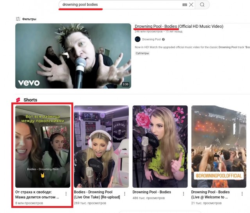This screenshot has width=250, height=213.
Task: Open the Drowning Pool Bodies official video thumbnail
Action: pos(73,56)
